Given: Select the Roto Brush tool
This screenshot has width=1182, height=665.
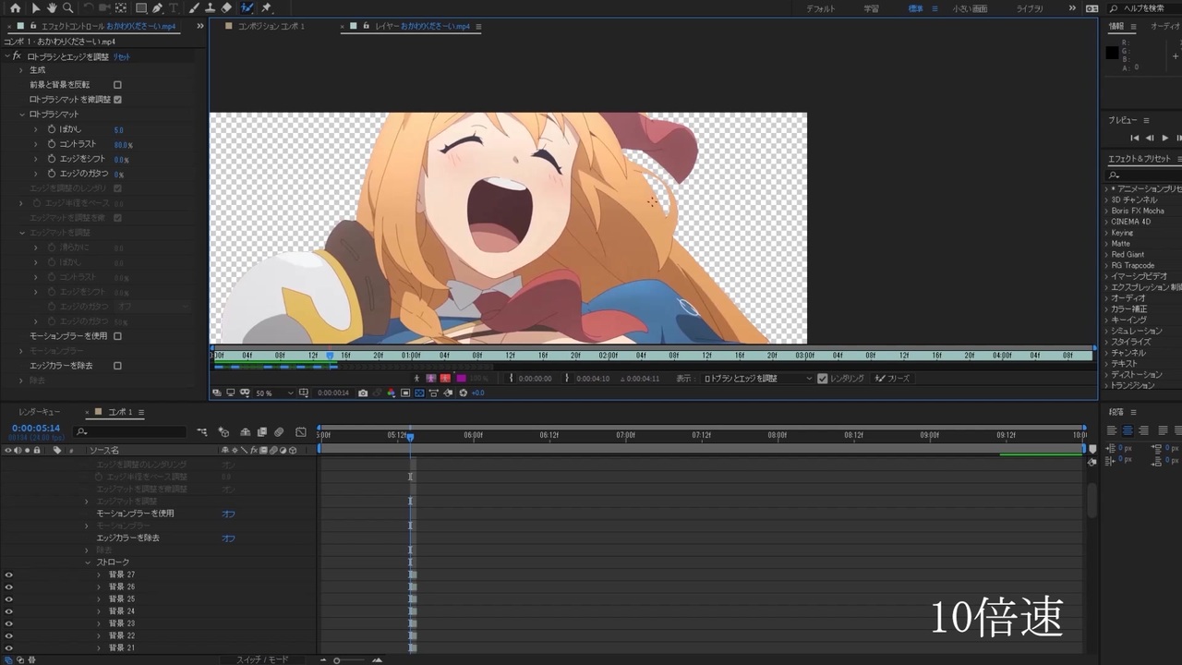Looking at the screenshot, I should click(x=247, y=7).
